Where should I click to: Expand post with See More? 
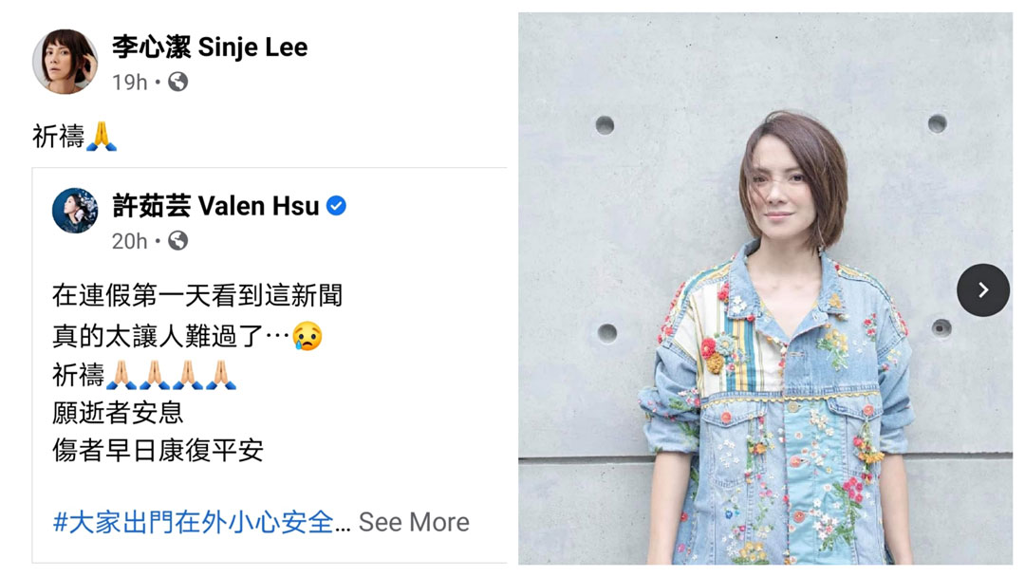coord(414,522)
